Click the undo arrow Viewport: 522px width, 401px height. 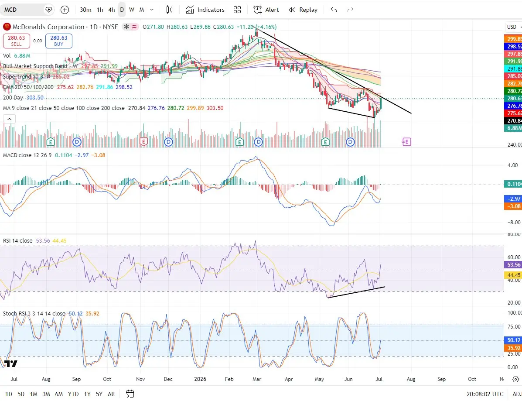point(334,10)
